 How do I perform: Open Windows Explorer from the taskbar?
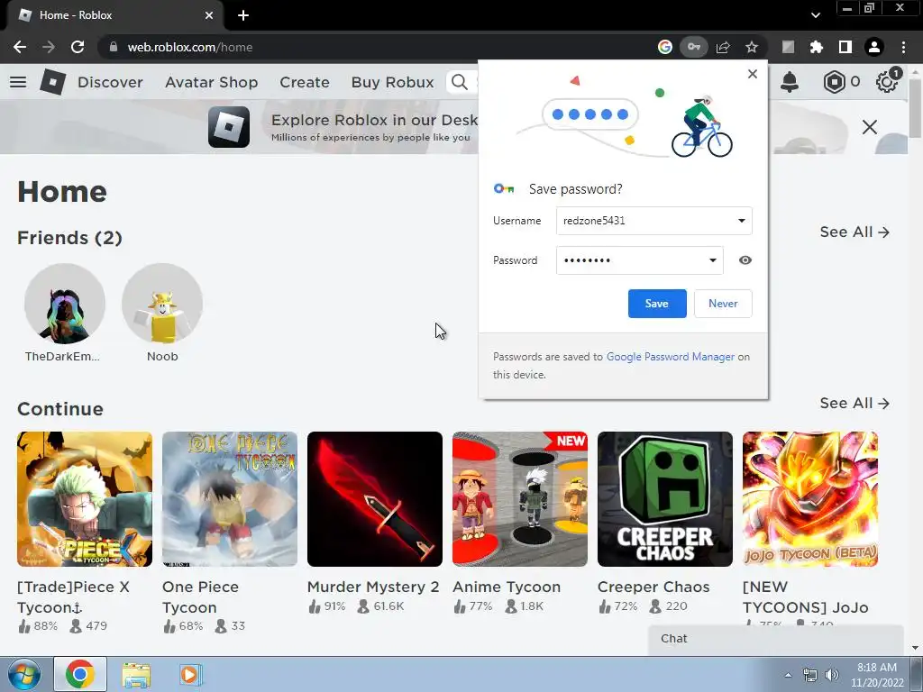click(x=136, y=674)
